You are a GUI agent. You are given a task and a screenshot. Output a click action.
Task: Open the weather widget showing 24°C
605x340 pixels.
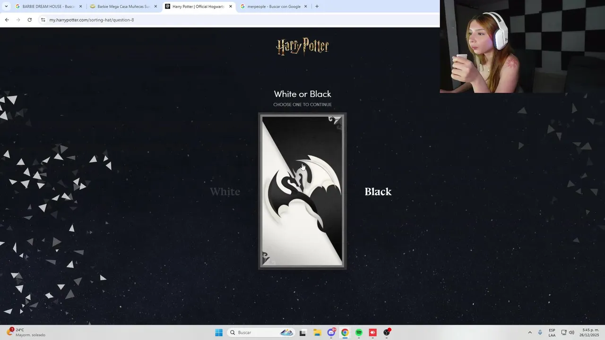click(x=26, y=332)
